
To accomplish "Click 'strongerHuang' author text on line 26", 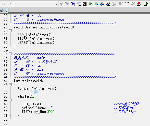I will (x=51, y=19).
